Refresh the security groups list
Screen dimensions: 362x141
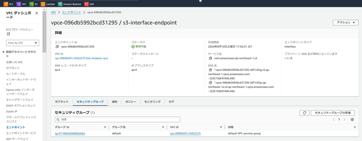click(x=304, y=113)
